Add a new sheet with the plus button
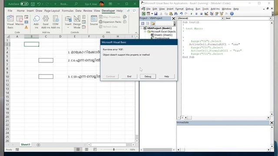This screenshot has height=156, width=278. 38,145
